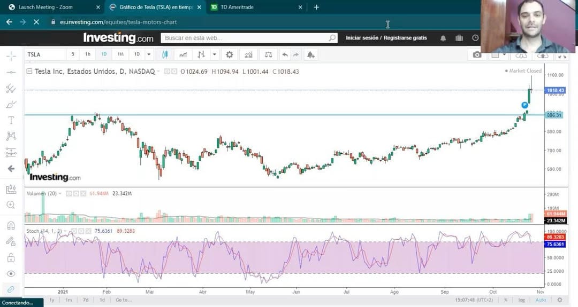Activate the zoom in tool
Screen dimensions: 578x307
(11, 205)
